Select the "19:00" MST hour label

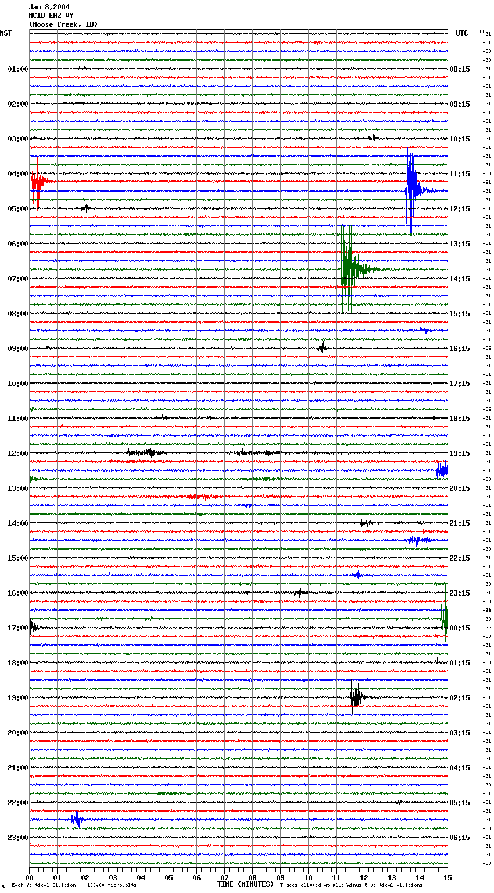tap(18, 698)
